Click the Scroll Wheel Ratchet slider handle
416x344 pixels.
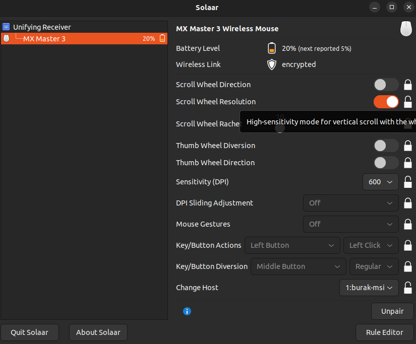tap(280, 128)
